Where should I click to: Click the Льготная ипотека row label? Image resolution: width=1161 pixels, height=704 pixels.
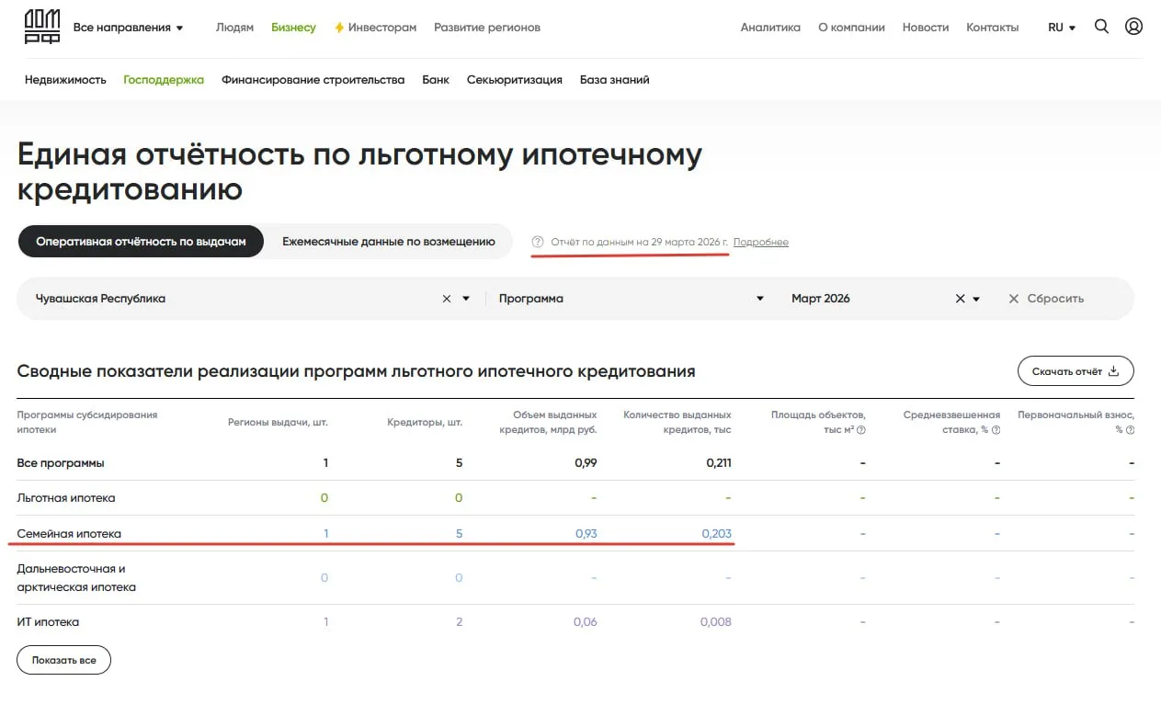tap(66, 498)
